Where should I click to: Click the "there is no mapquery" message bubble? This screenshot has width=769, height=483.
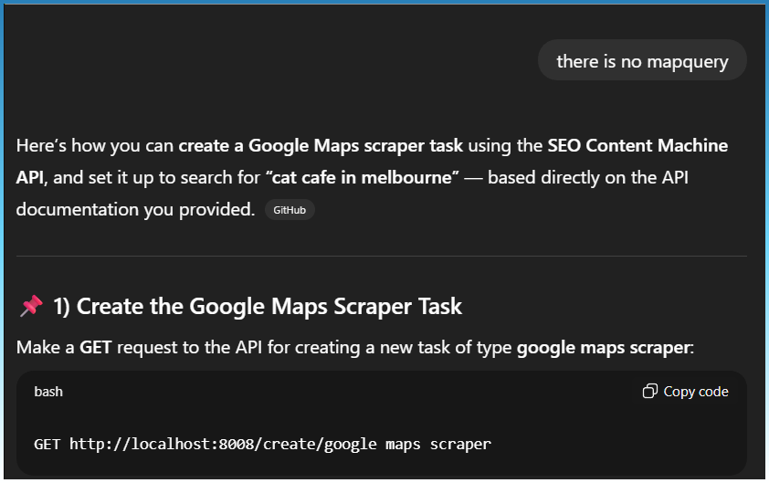(x=642, y=61)
